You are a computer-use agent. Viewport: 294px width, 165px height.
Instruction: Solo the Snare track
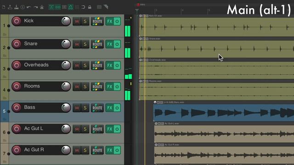[x=85, y=44]
